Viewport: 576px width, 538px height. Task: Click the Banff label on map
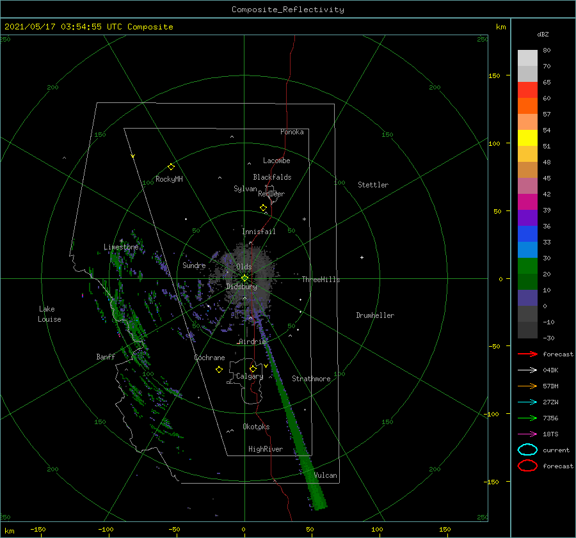point(106,356)
